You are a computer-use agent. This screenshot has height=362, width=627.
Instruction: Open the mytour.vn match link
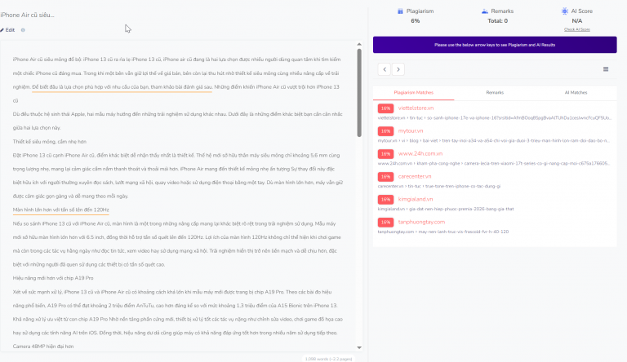click(x=411, y=131)
